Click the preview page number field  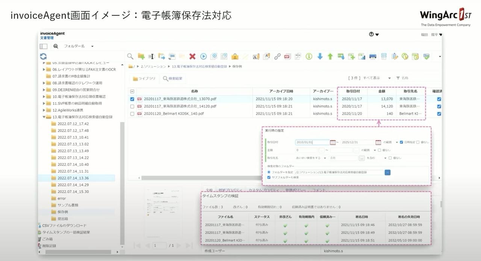[160, 245]
